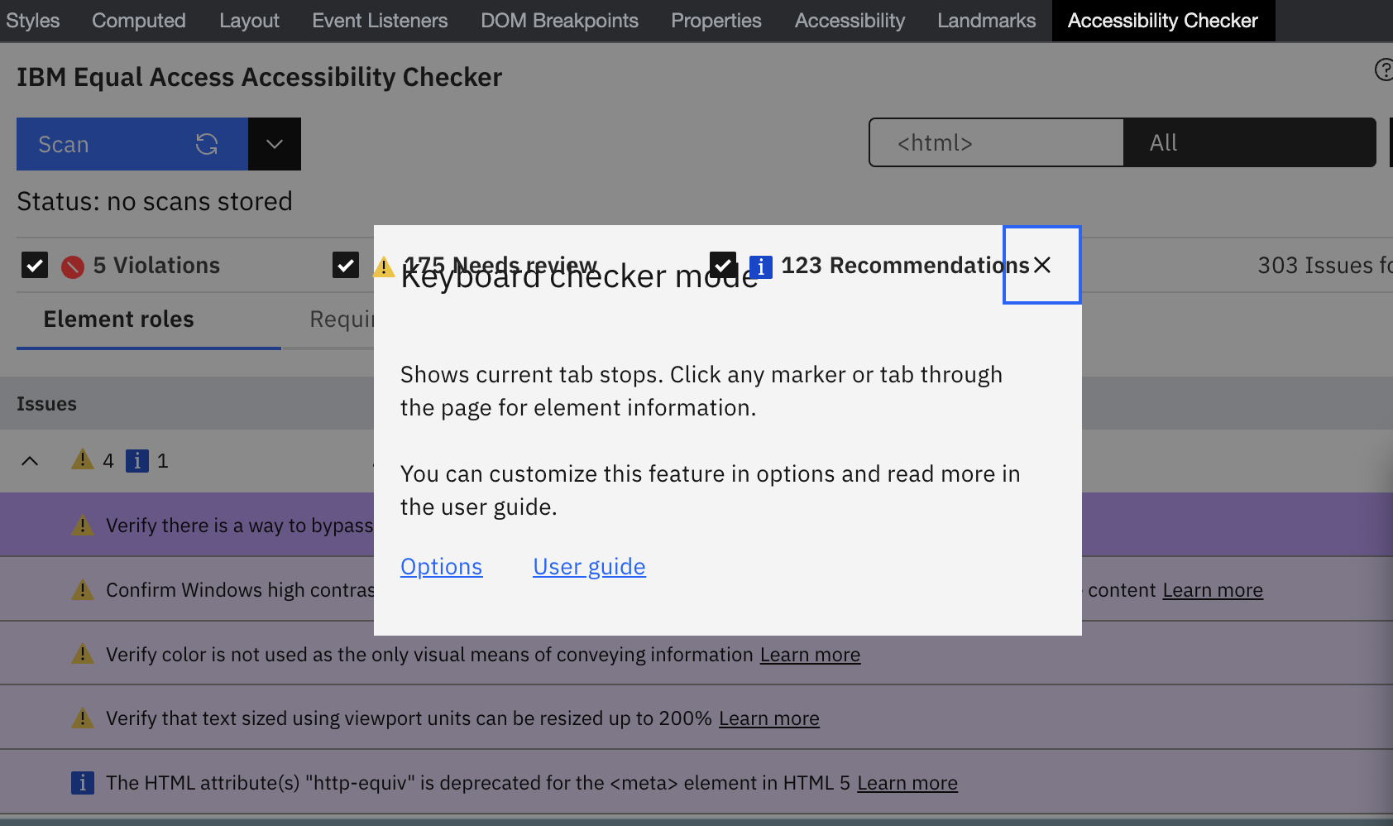Click the info icon on the http-equiv issue

[82, 782]
